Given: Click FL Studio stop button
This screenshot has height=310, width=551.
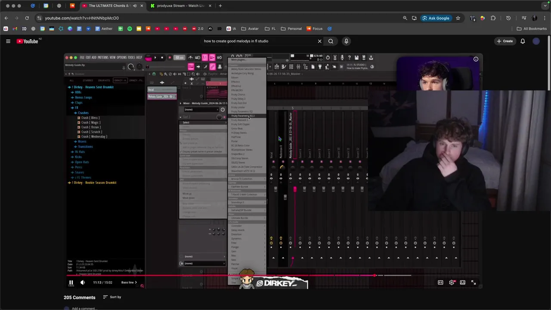Looking at the screenshot, I should (x=162, y=58).
